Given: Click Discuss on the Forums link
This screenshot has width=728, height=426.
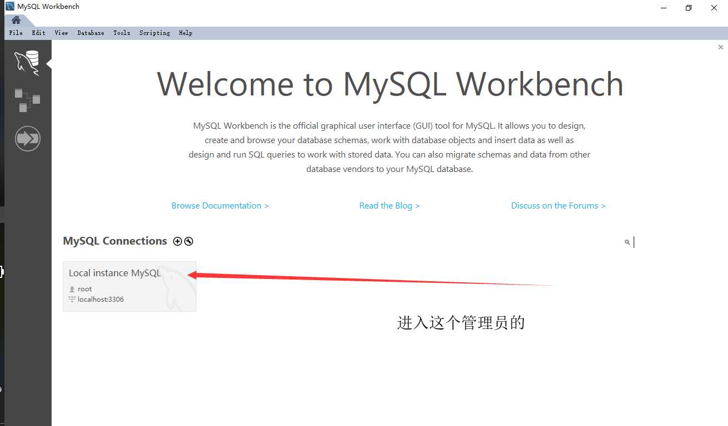Looking at the screenshot, I should coord(558,206).
